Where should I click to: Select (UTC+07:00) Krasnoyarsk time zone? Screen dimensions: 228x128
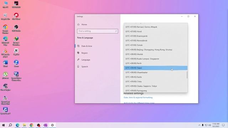(x=156, y=36)
